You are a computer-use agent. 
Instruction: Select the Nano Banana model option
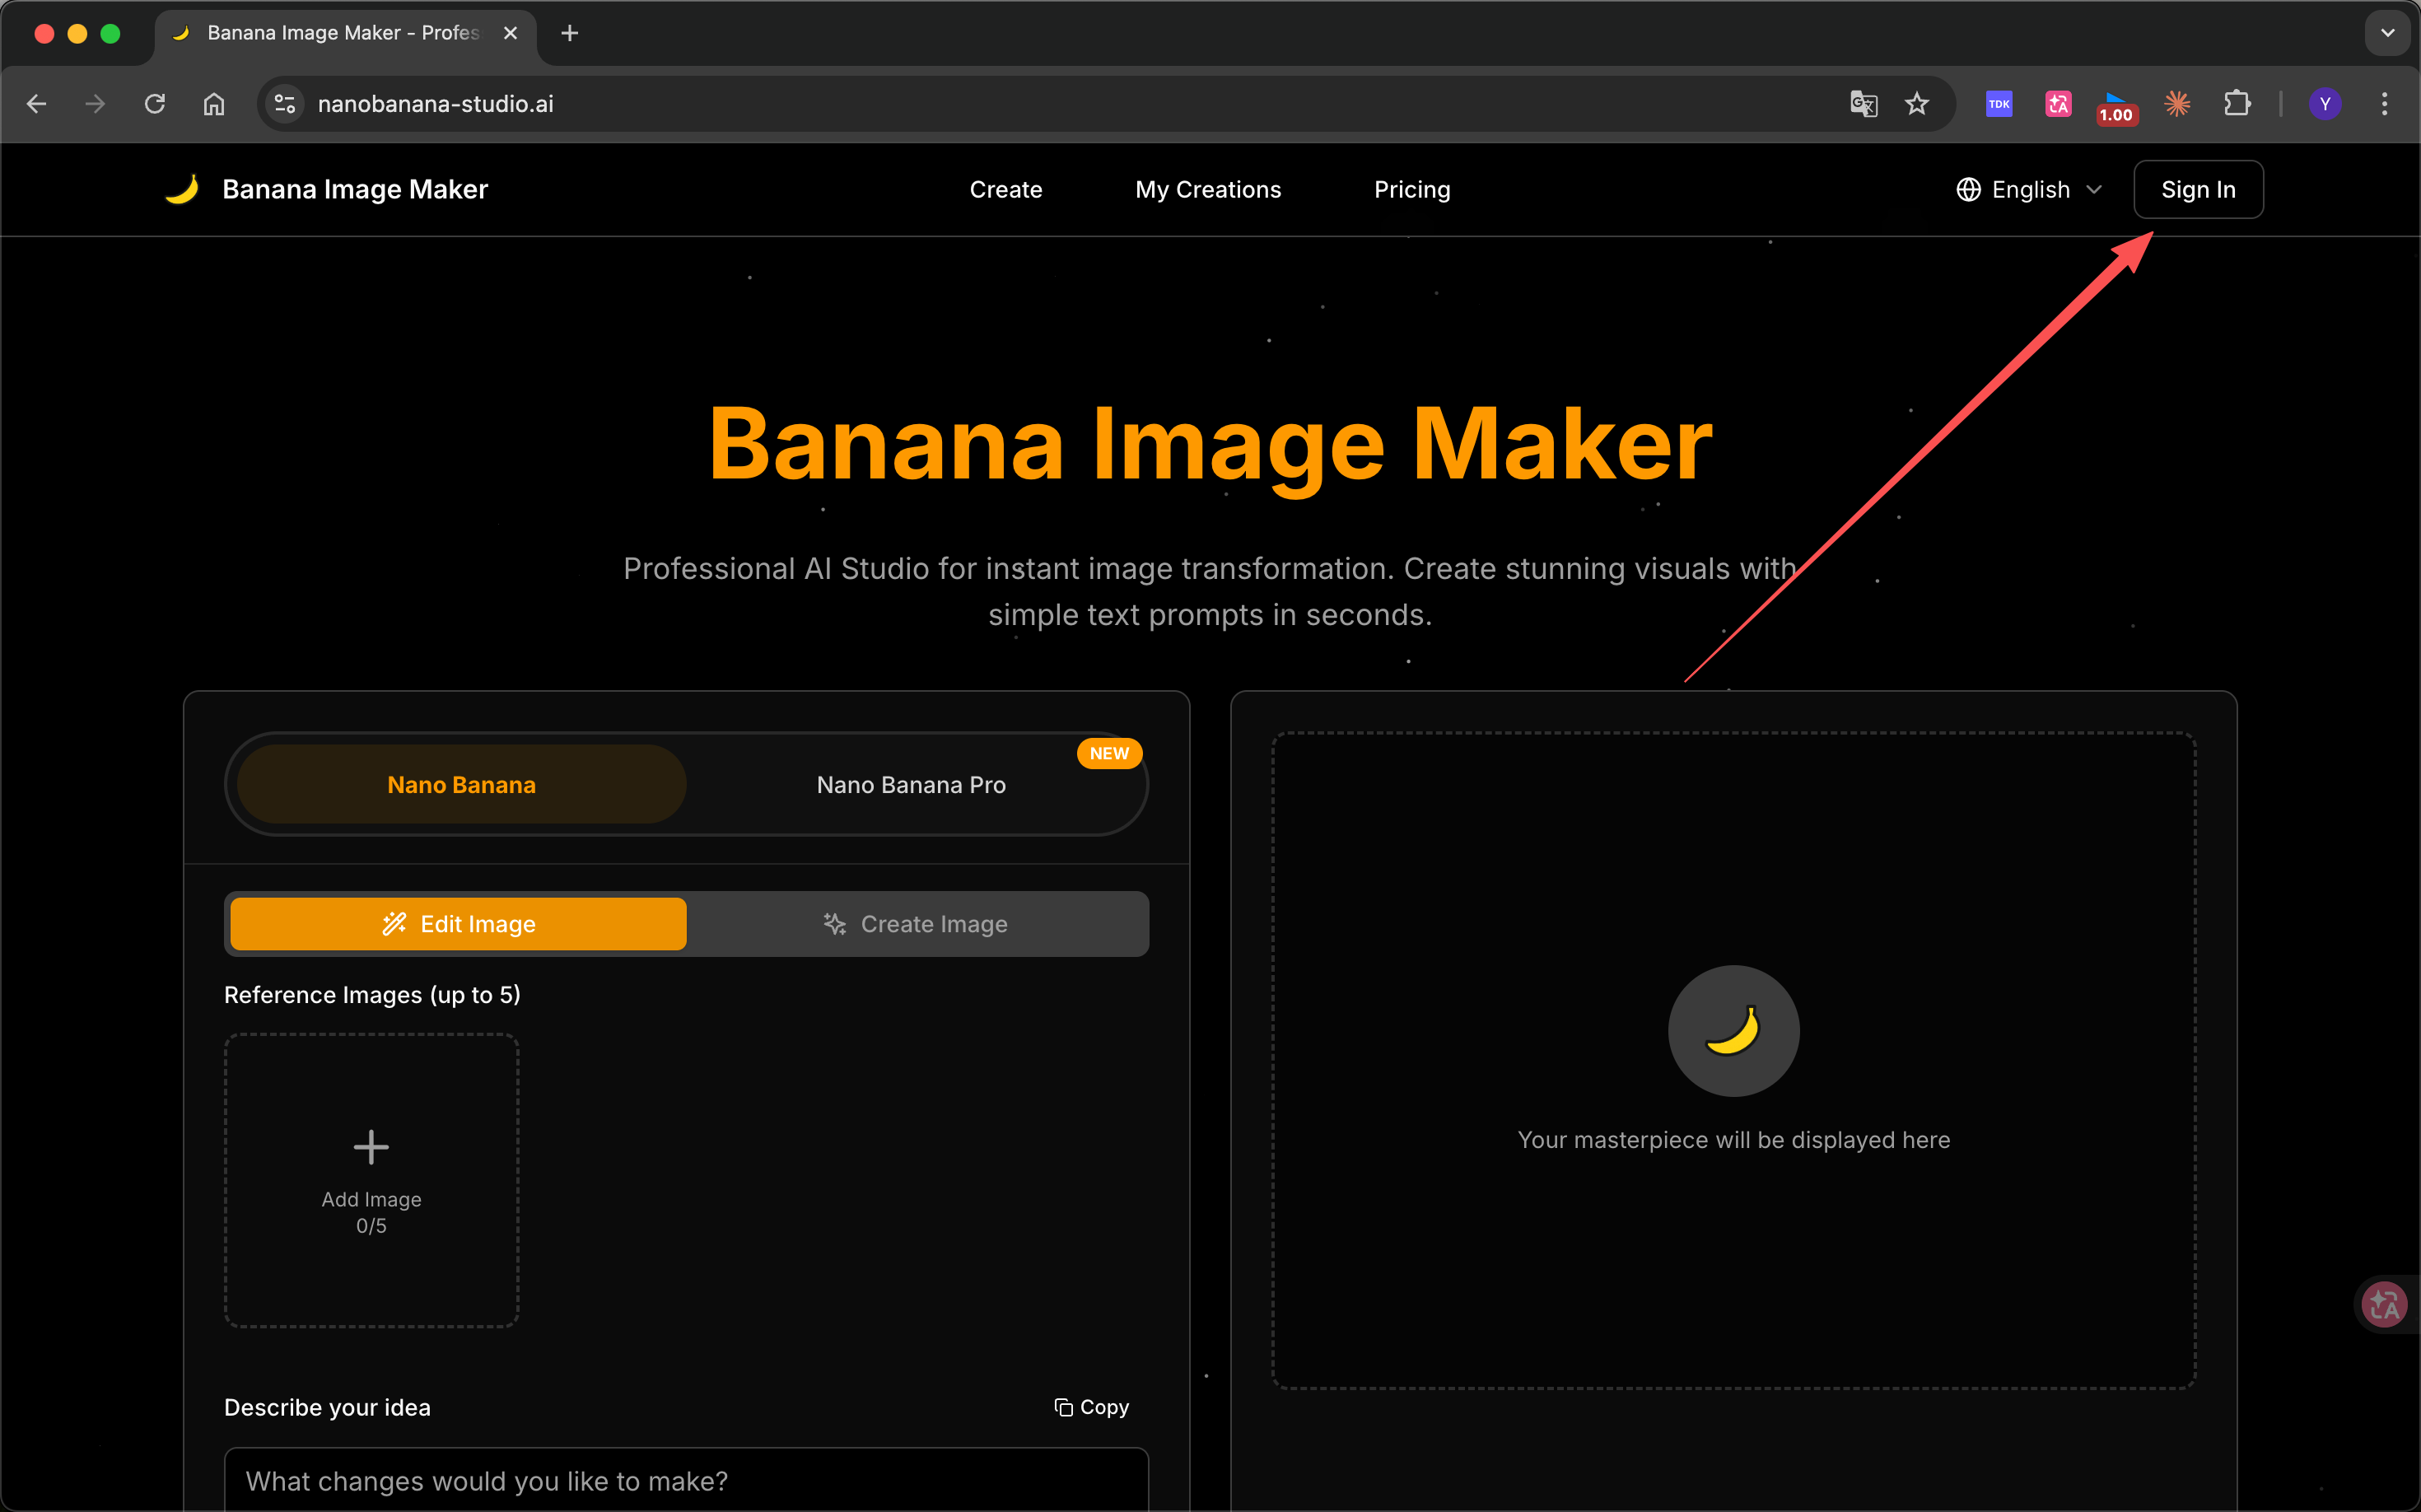pos(461,785)
